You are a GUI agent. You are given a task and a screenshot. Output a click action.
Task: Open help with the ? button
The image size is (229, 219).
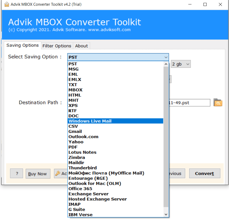point(16,173)
